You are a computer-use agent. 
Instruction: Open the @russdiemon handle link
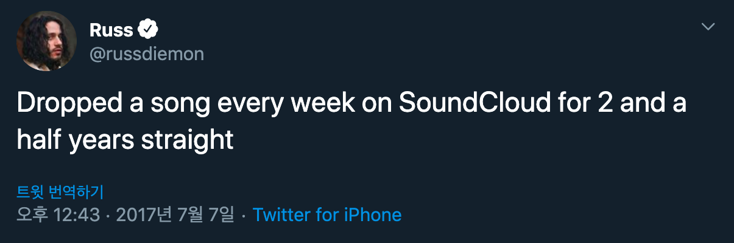tap(146, 55)
